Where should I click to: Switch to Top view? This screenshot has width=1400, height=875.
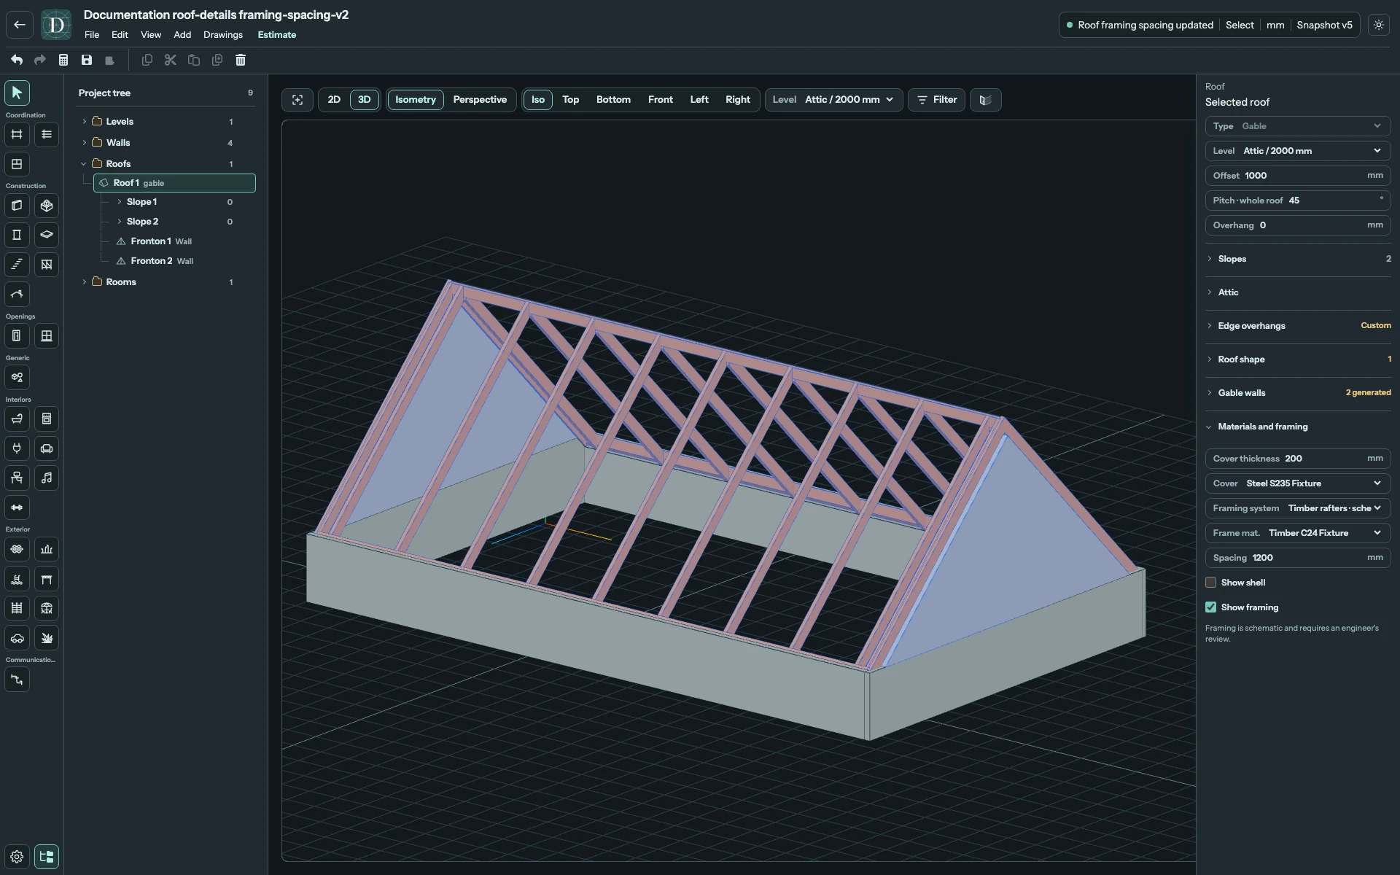point(571,100)
